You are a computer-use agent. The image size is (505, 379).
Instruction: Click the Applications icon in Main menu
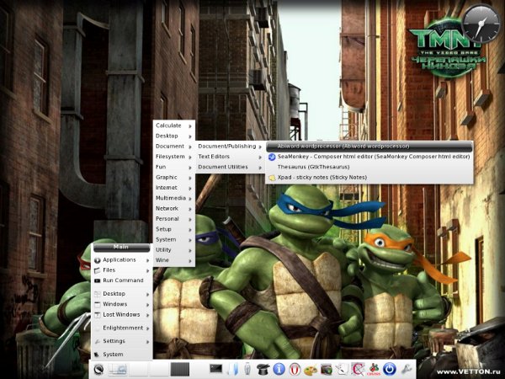pos(98,260)
